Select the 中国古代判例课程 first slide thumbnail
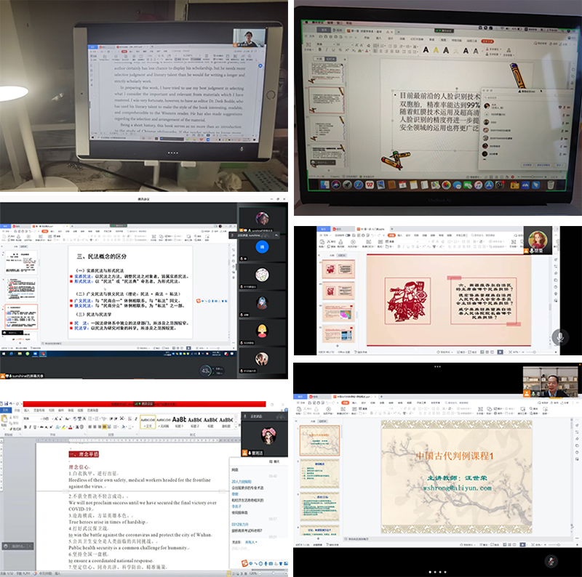Screen dimensions: 582x577 (x=320, y=440)
